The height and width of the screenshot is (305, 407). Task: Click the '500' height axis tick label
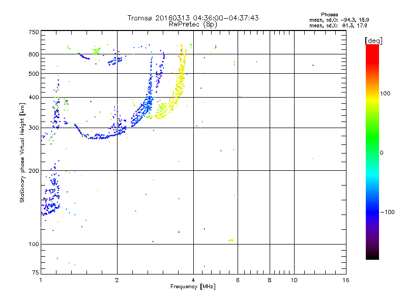tap(34, 74)
